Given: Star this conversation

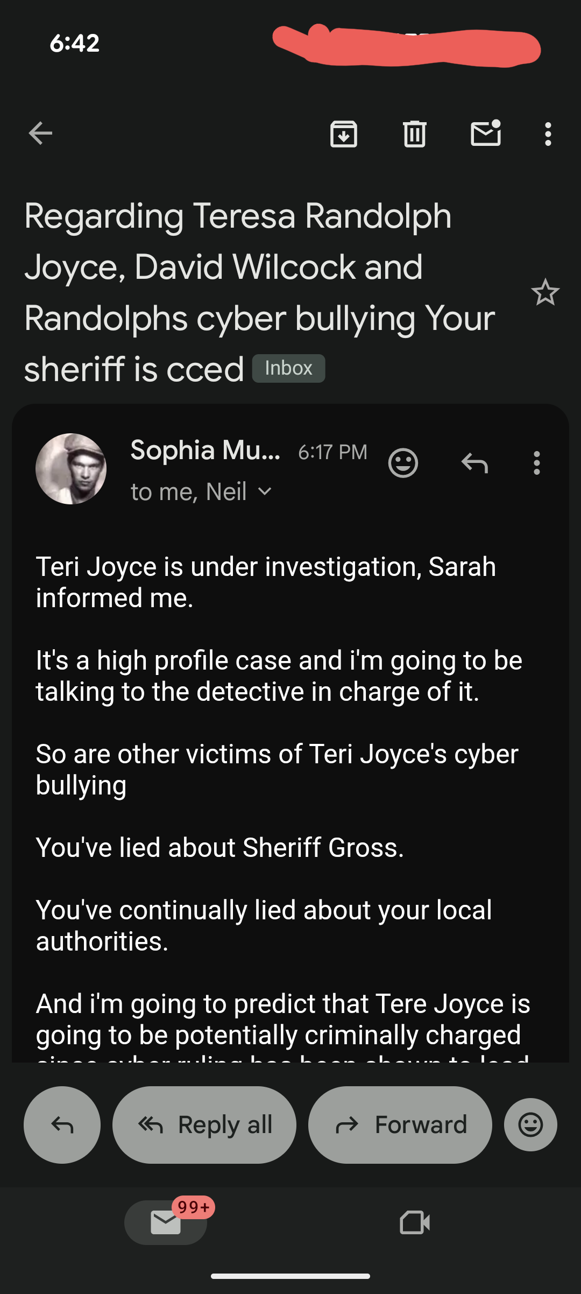Looking at the screenshot, I should [x=545, y=292].
